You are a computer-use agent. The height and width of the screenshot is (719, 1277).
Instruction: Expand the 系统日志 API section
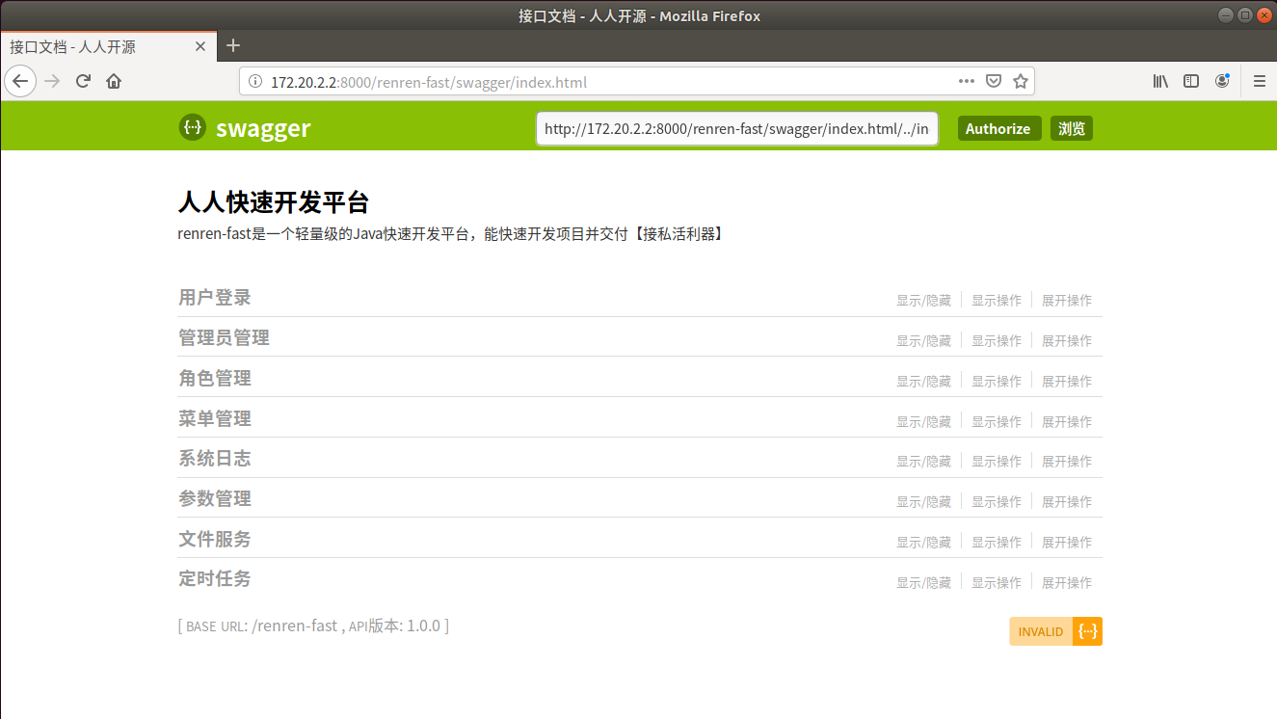[214, 458]
